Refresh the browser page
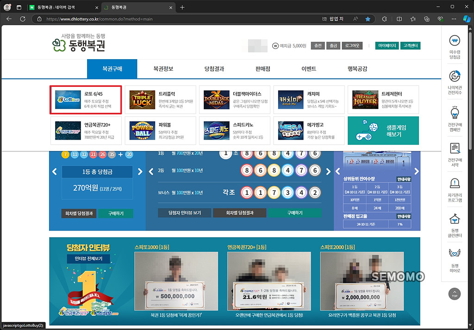 pos(23,19)
